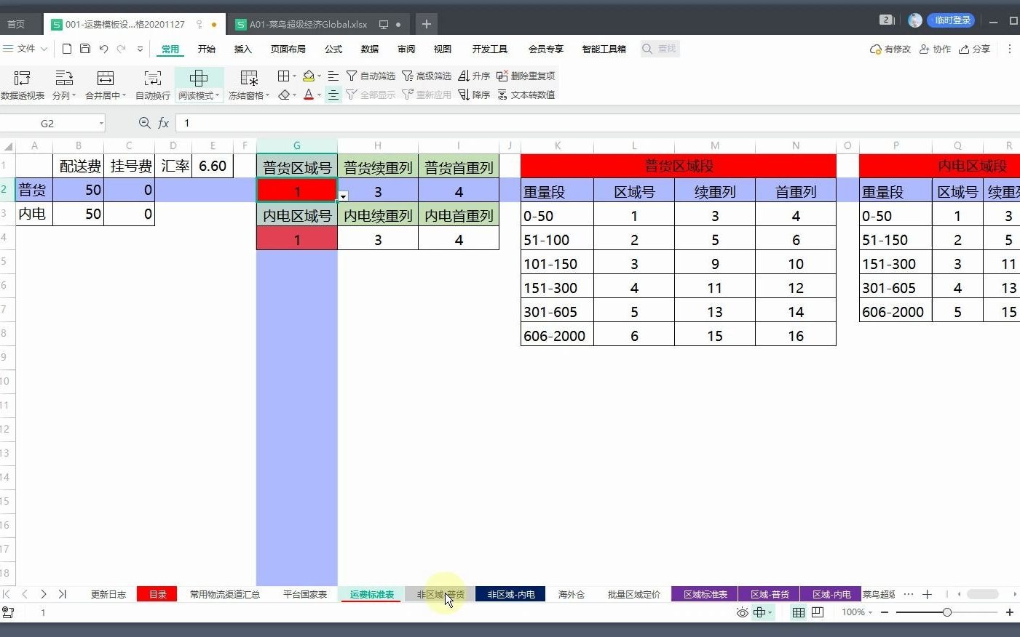Switch to the 开始 ribbon tab
Image resolution: width=1020 pixels, height=637 pixels.
pyautogui.click(x=207, y=49)
